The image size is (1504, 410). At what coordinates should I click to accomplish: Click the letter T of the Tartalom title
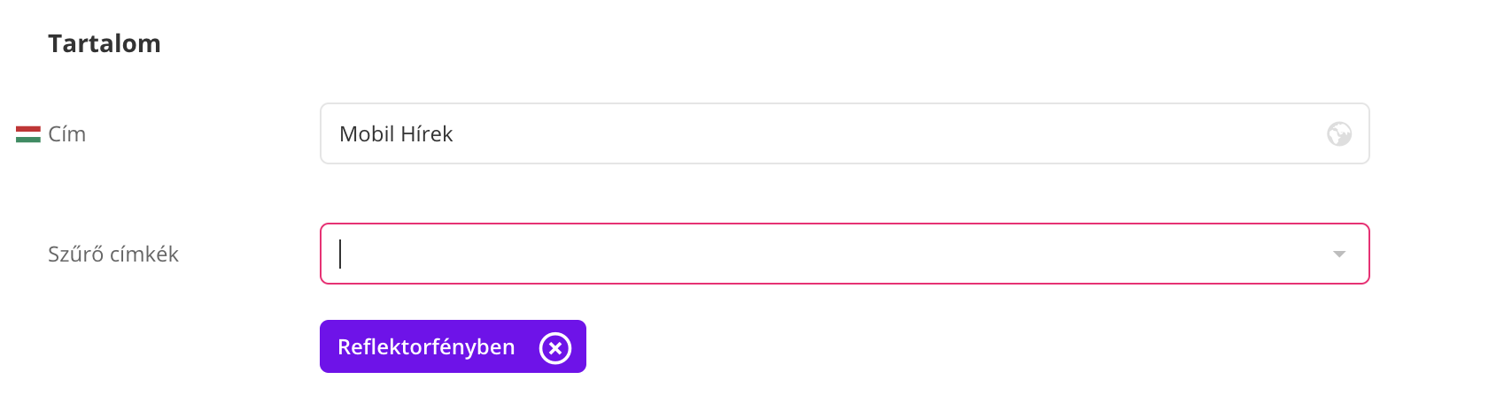pyautogui.click(x=55, y=44)
